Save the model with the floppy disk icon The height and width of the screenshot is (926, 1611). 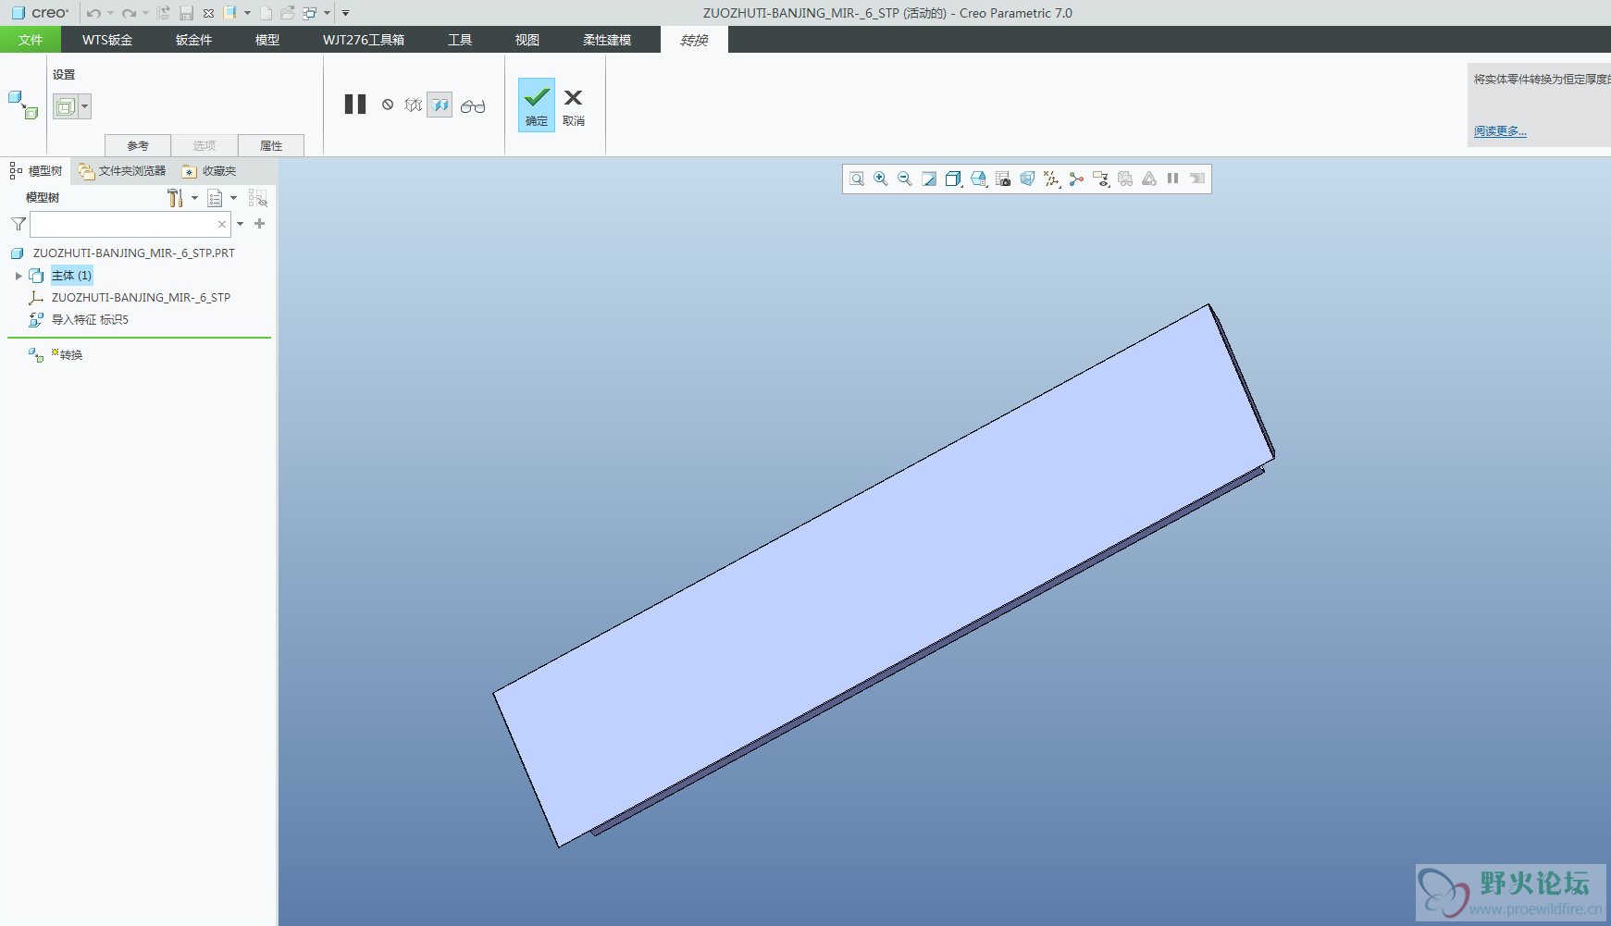click(186, 13)
